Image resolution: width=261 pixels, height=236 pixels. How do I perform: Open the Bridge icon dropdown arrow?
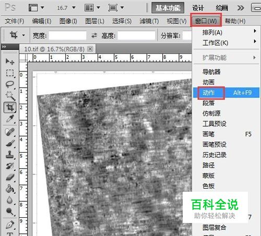[x=42, y=8]
